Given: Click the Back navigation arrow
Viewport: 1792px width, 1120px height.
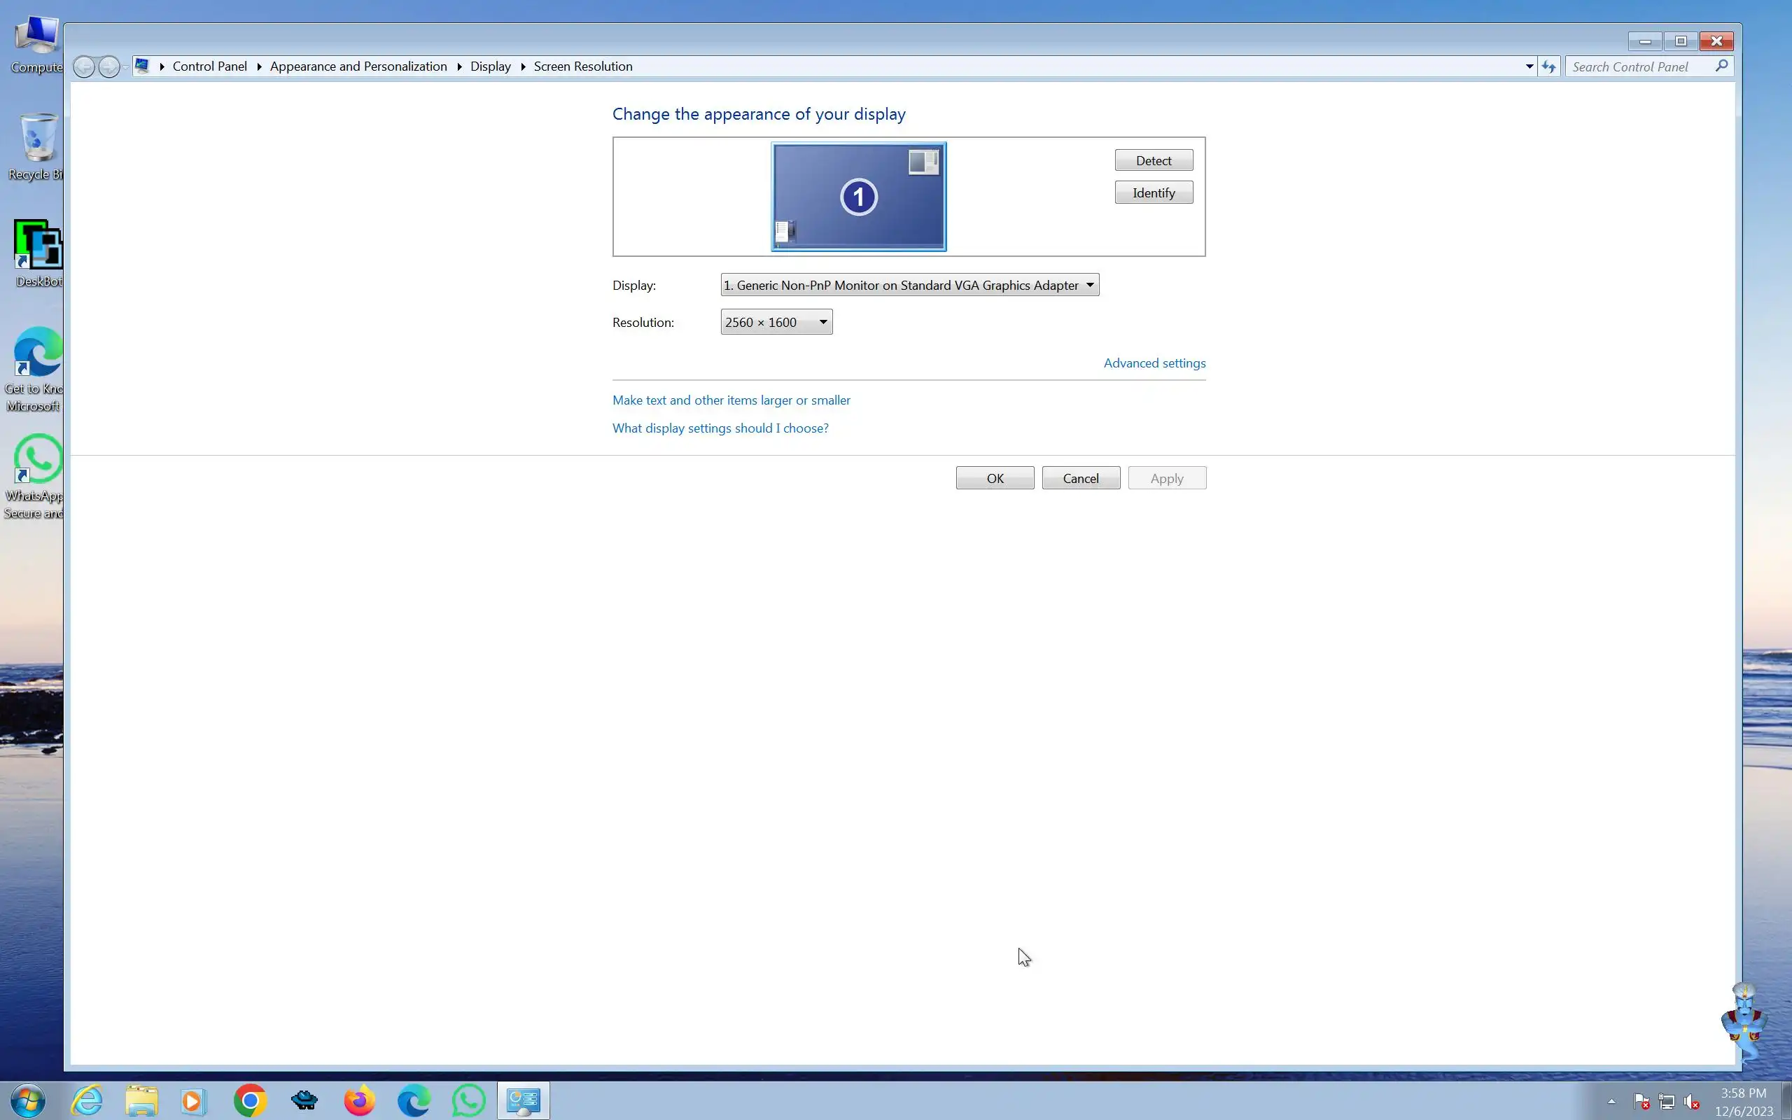Looking at the screenshot, I should coord(84,66).
